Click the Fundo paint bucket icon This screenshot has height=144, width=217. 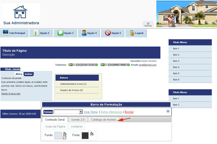[x=64, y=133]
